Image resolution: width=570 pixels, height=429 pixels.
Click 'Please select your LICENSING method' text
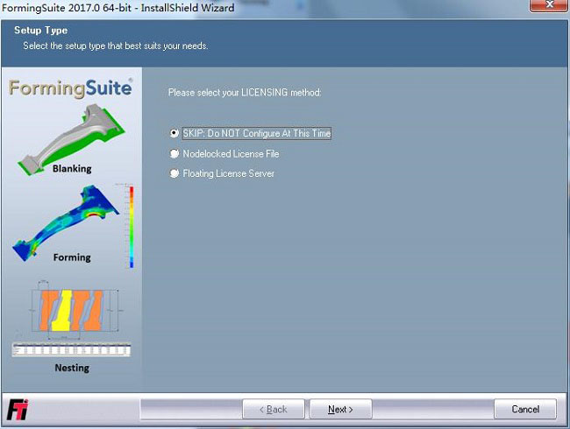click(245, 93)
